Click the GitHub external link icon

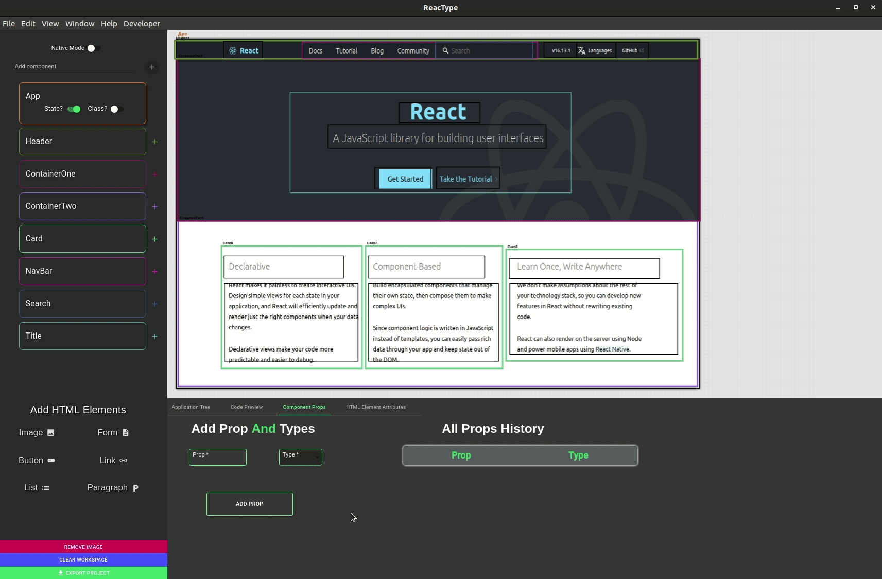[642, 50]
